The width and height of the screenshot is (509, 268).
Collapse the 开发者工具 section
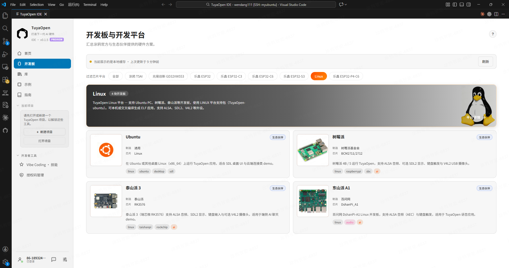27,156
